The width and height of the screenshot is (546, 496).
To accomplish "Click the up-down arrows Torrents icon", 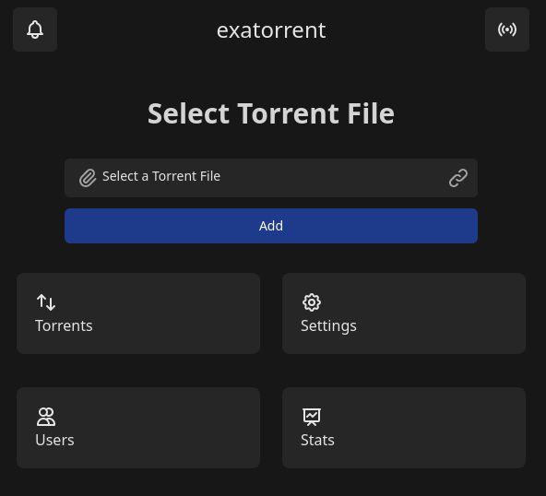I will 46,302.
